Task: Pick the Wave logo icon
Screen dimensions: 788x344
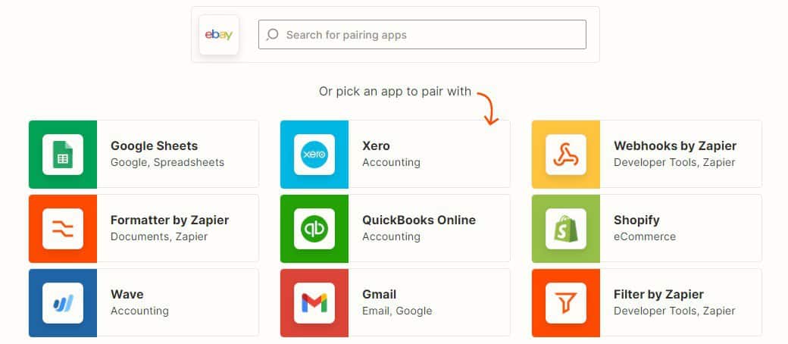Action: [x=63, y=303]
